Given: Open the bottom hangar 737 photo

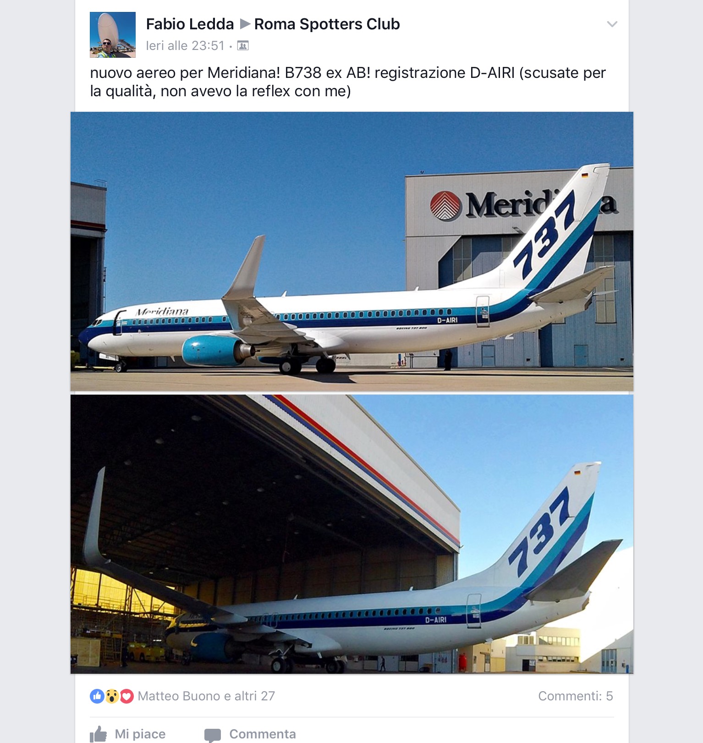Looking at the screenshot, I should click(352, 534).
